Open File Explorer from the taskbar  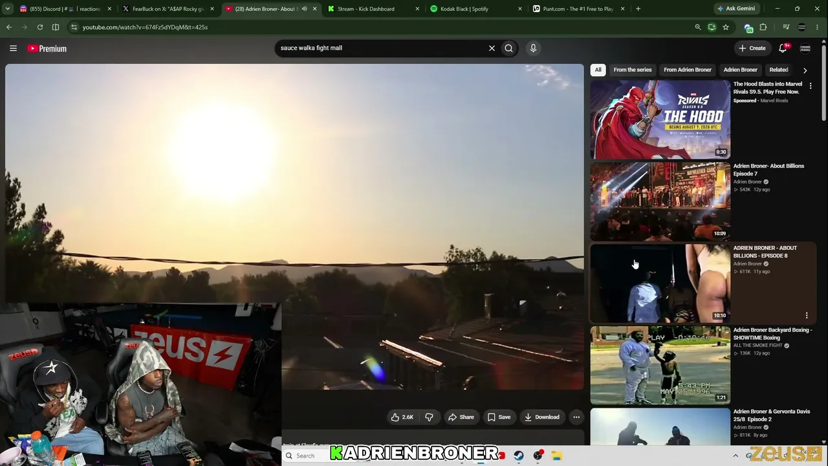pos(556,456)
